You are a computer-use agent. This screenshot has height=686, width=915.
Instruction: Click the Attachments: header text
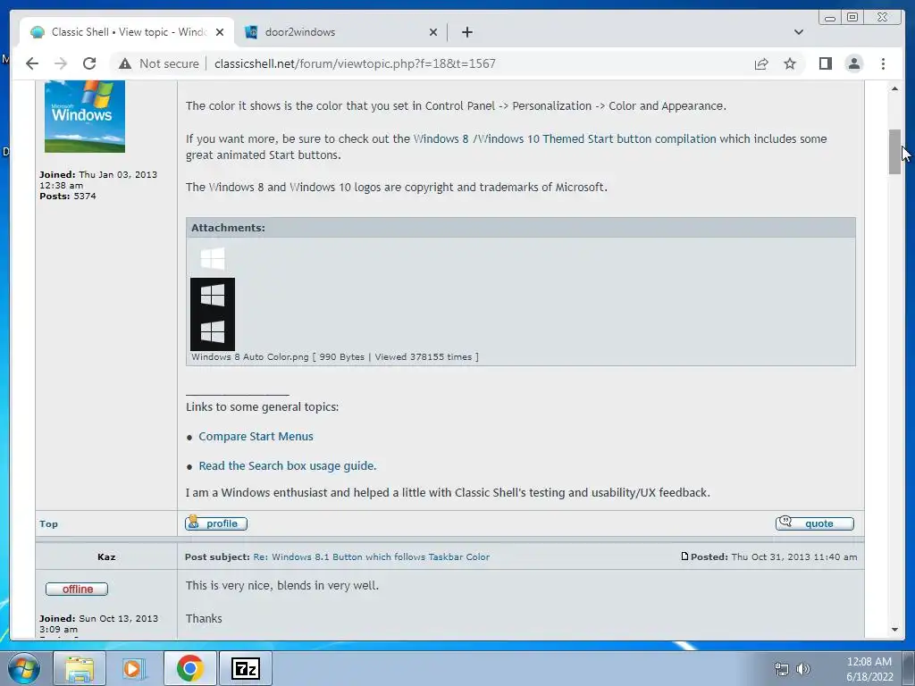point(228,228)
